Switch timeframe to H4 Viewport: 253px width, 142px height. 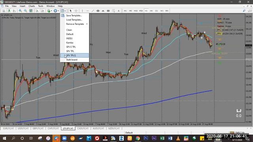(x=151, y=11)
